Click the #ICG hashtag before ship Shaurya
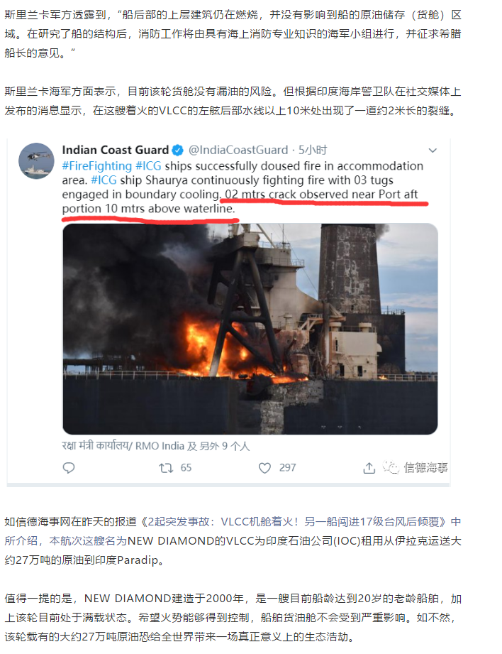 (x=104, y=180)
